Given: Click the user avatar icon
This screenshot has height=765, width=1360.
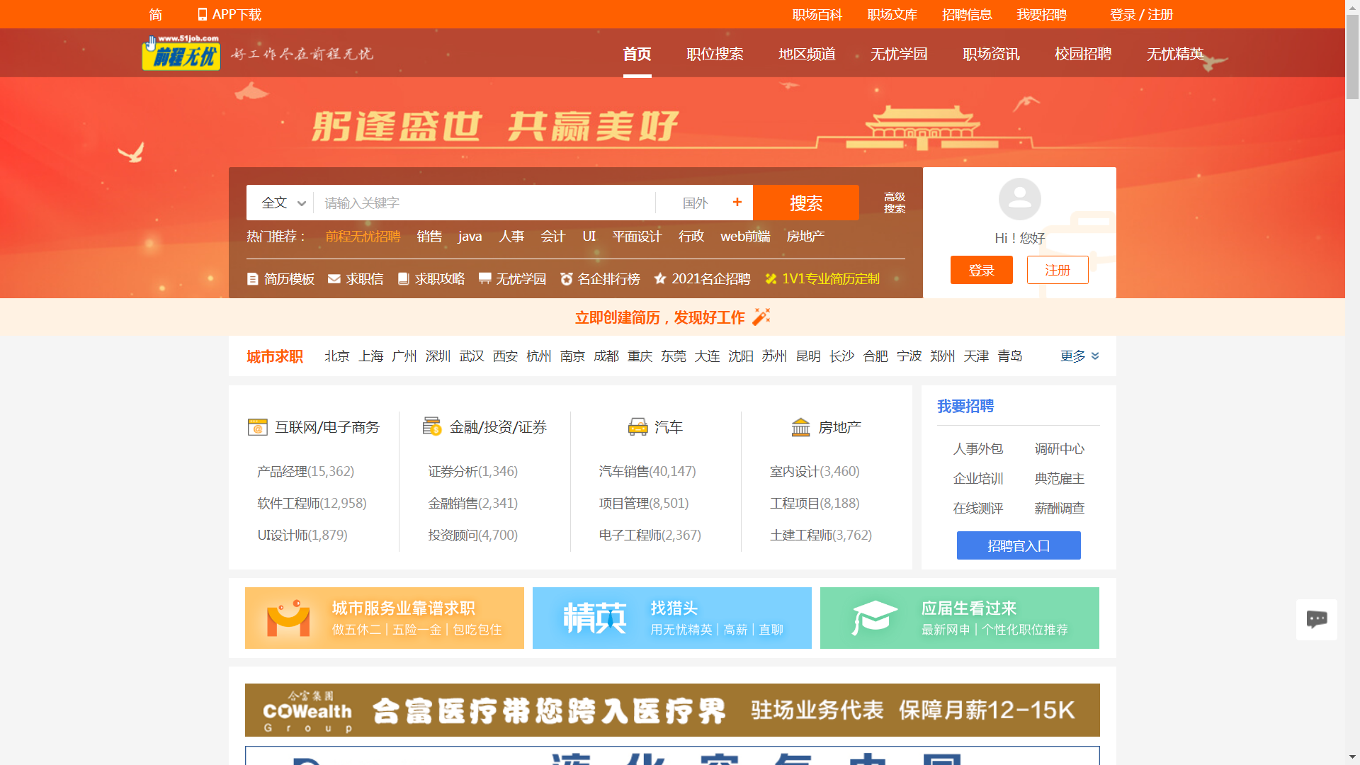Looking at the screenshot, I should 1019,199.
